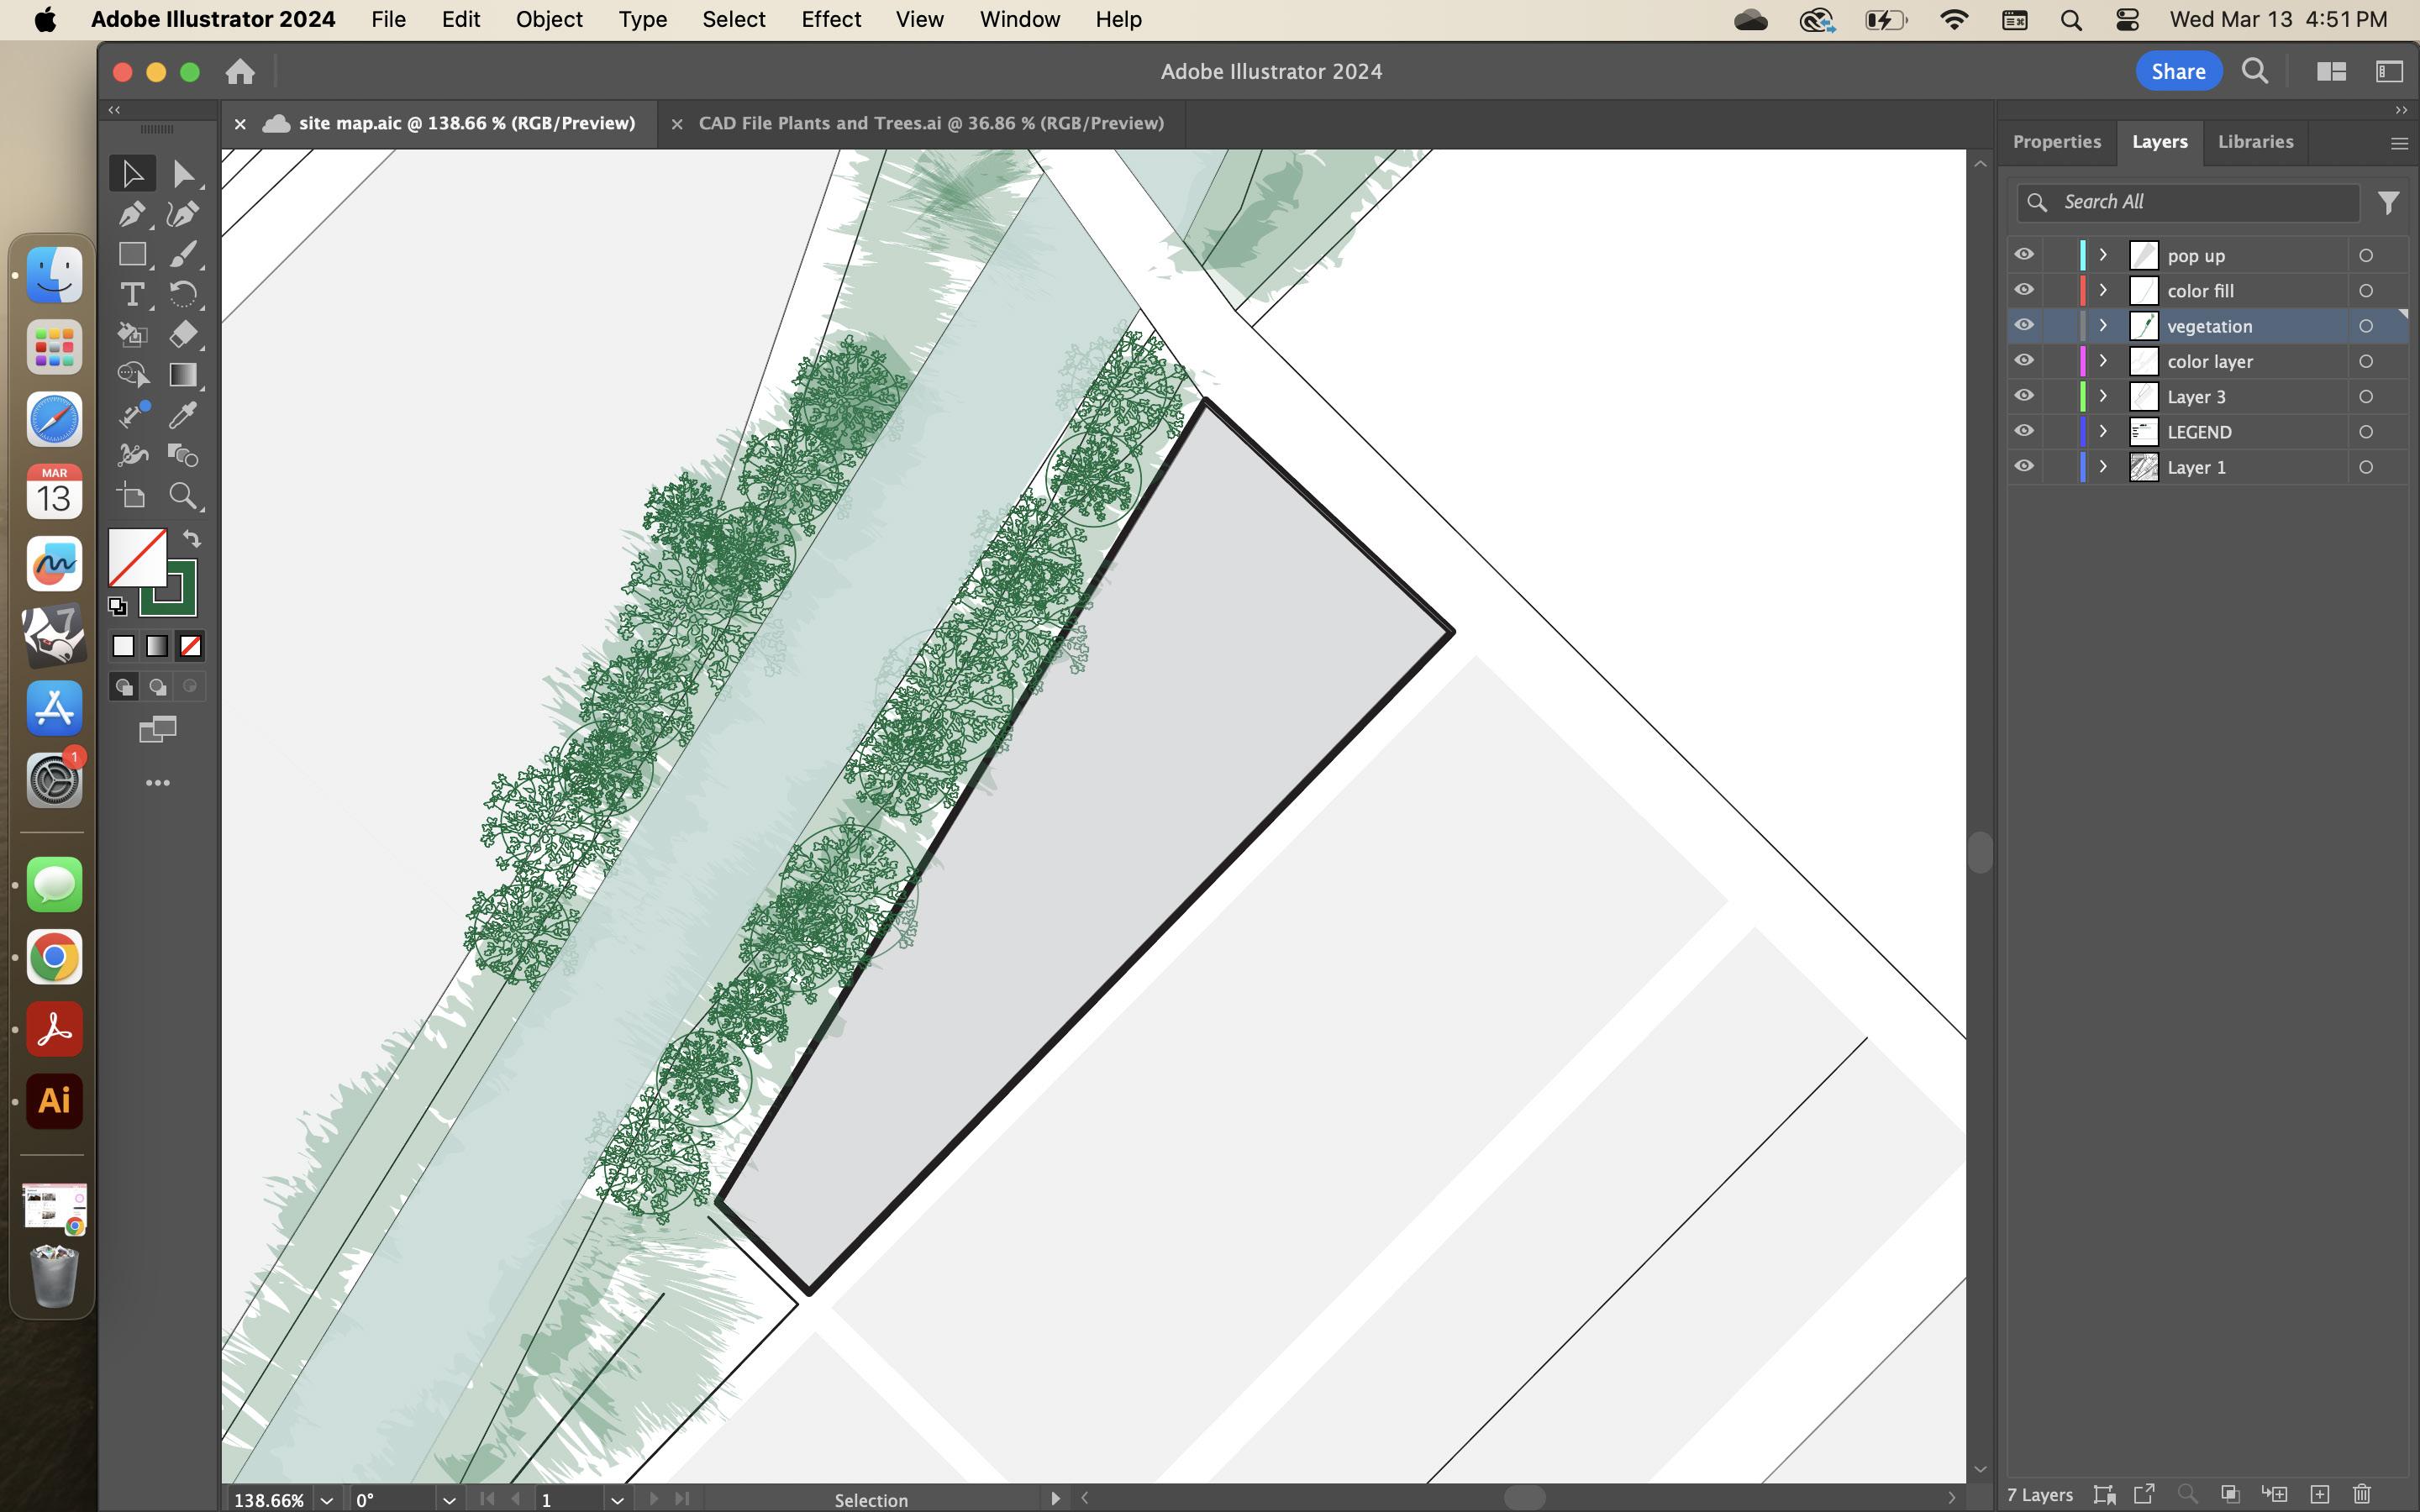
Task: Pick the Eyedropper tool
Action: click(182, 415)
